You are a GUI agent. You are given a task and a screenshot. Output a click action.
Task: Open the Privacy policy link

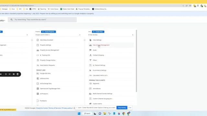67,108
